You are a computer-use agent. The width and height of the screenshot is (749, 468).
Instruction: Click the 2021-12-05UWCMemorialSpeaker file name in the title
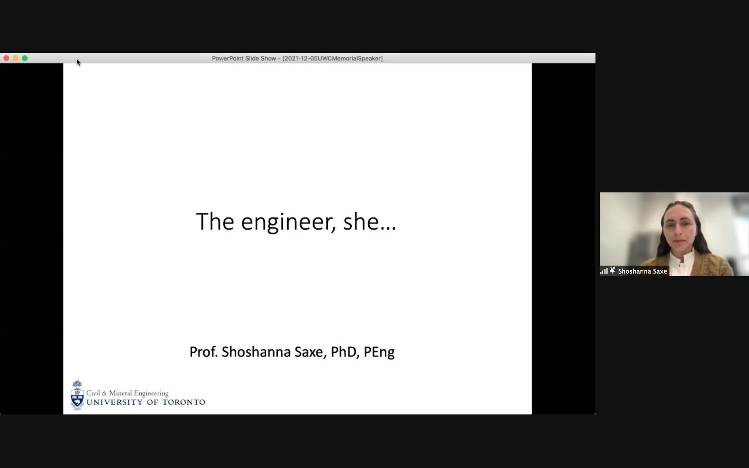(332, 58)
